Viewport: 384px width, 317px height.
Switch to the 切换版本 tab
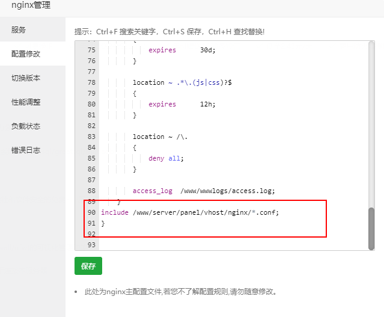[x=32, y=78]
